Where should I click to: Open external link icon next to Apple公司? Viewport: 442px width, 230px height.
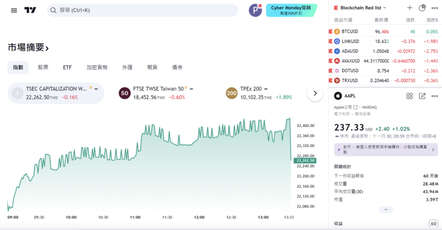(x=356, y=107)
